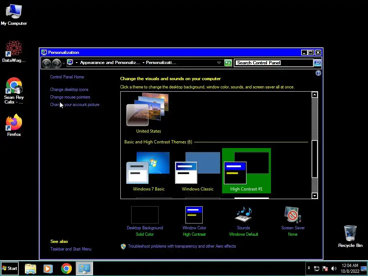368x276 pixels.
Task: Open File Explorer from taskbar
Action: pyautogui.click(x=31, y=268)
